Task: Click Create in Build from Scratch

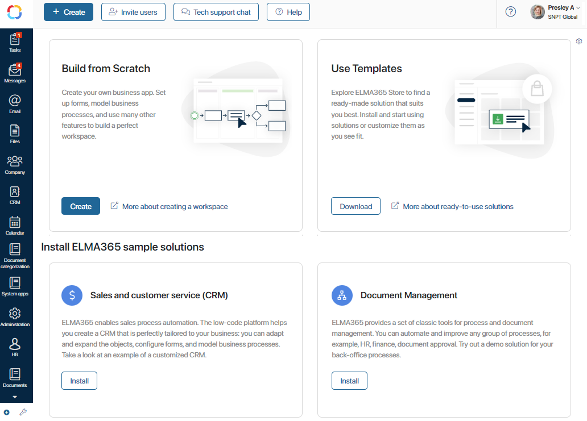Action: point(81,206)
